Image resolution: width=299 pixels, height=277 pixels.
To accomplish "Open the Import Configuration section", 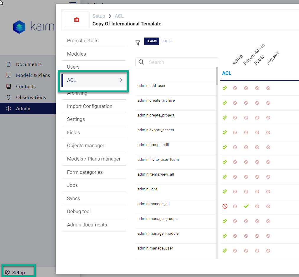I will point(90,106).
